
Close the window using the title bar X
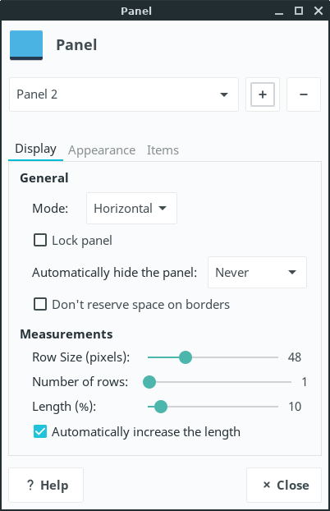tap(319, 11)
